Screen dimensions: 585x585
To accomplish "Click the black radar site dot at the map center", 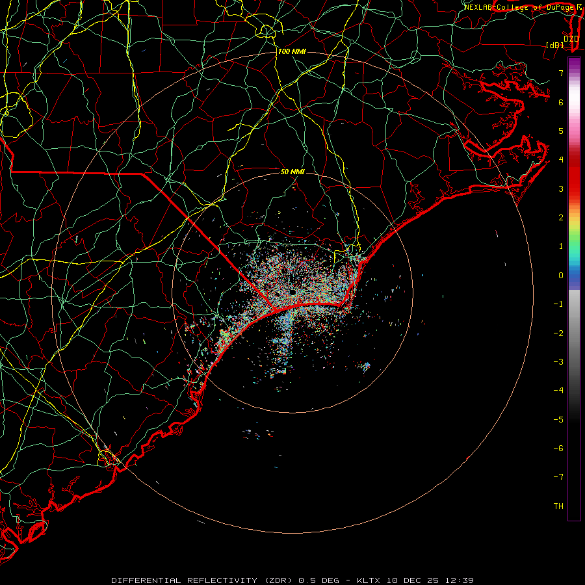I will point(292,292).
